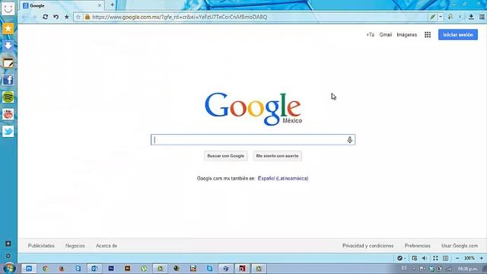The height and width of the screenshot is (274, 487).
Task: Open a new tab with plus button
Action: click(x=112, y=5)
